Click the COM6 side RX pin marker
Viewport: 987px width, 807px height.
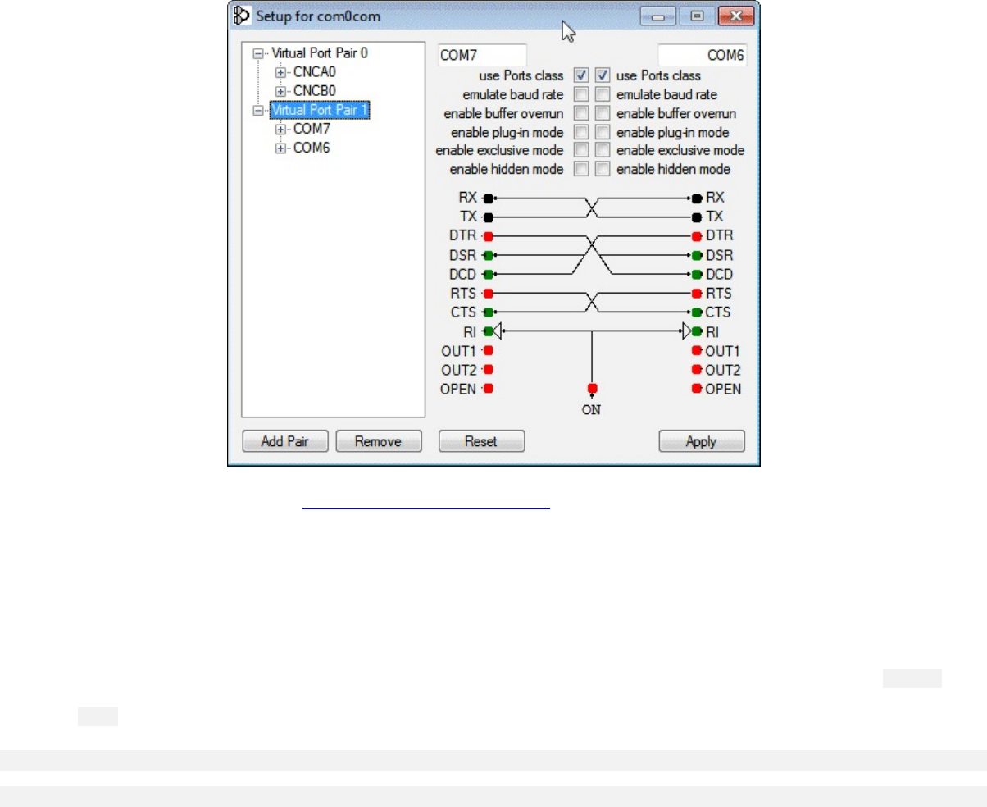[697, 198]
